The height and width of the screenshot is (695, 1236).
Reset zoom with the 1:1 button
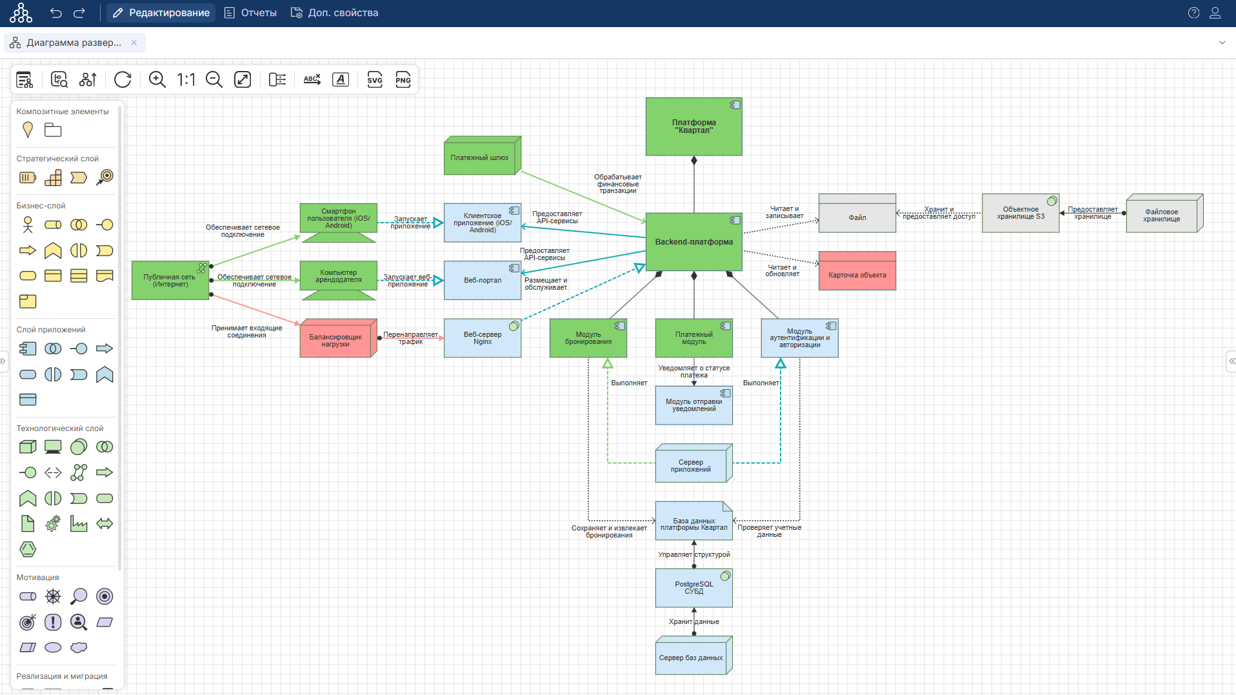(x=186, y=79)
